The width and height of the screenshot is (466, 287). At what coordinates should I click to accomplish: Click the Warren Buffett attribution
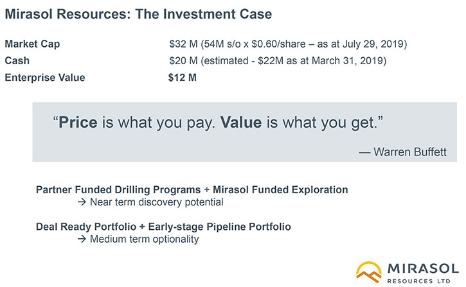click(403, 152)
